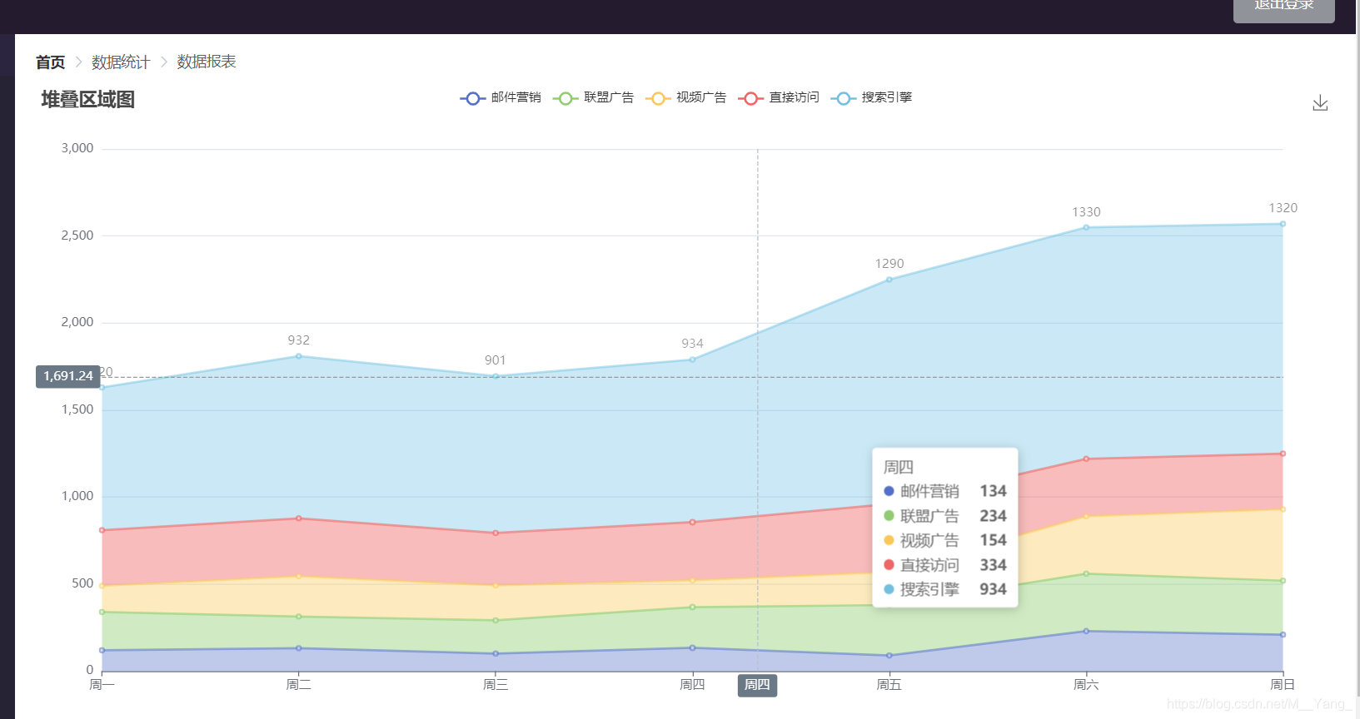Click the 1,000 y-axis label

[77, 496]
